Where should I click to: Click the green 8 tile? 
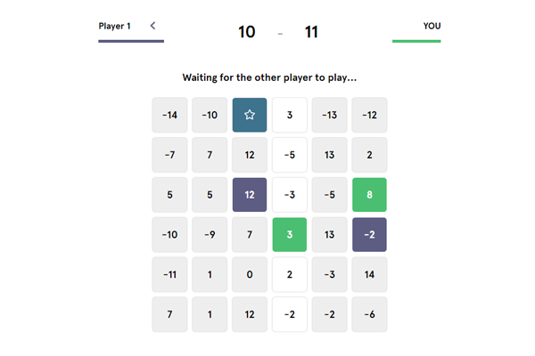pos(369,195)
